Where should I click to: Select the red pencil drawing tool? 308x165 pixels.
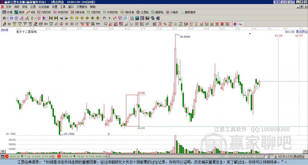click(x=4, y=24)
